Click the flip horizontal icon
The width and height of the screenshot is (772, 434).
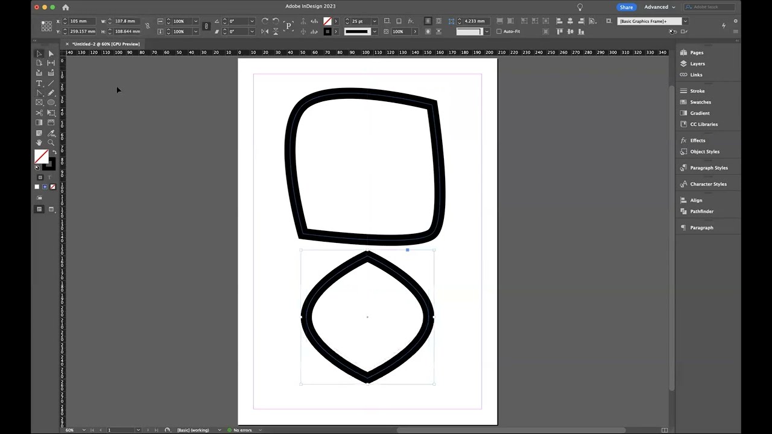click(265, 31)
